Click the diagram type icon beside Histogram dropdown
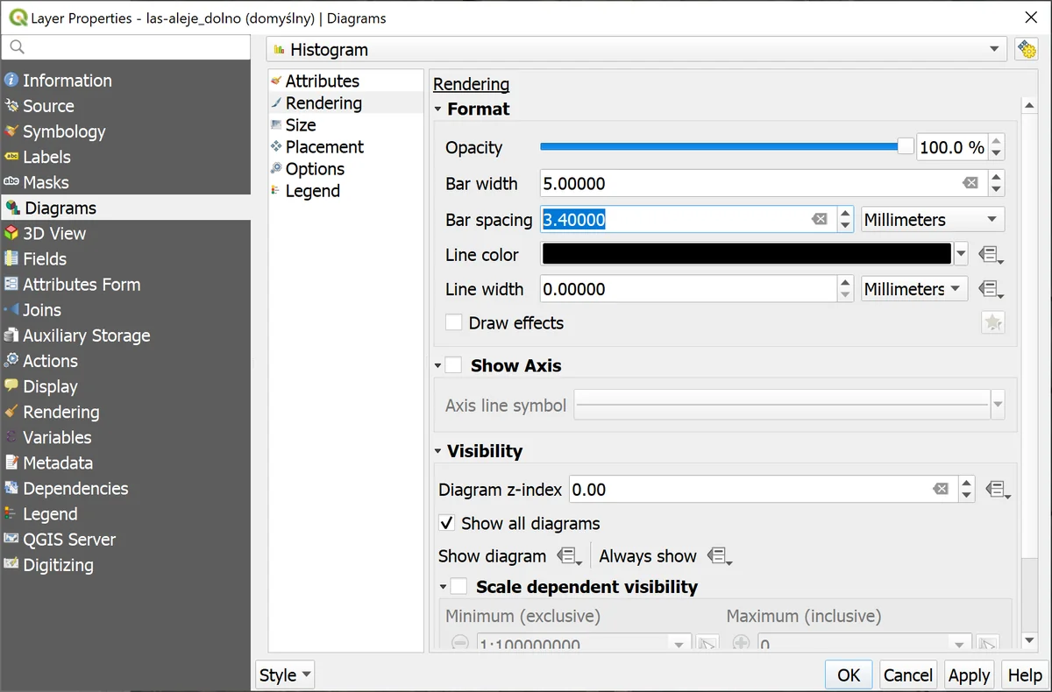Viewport: 1052px width, 692px height. [1026, 49]
